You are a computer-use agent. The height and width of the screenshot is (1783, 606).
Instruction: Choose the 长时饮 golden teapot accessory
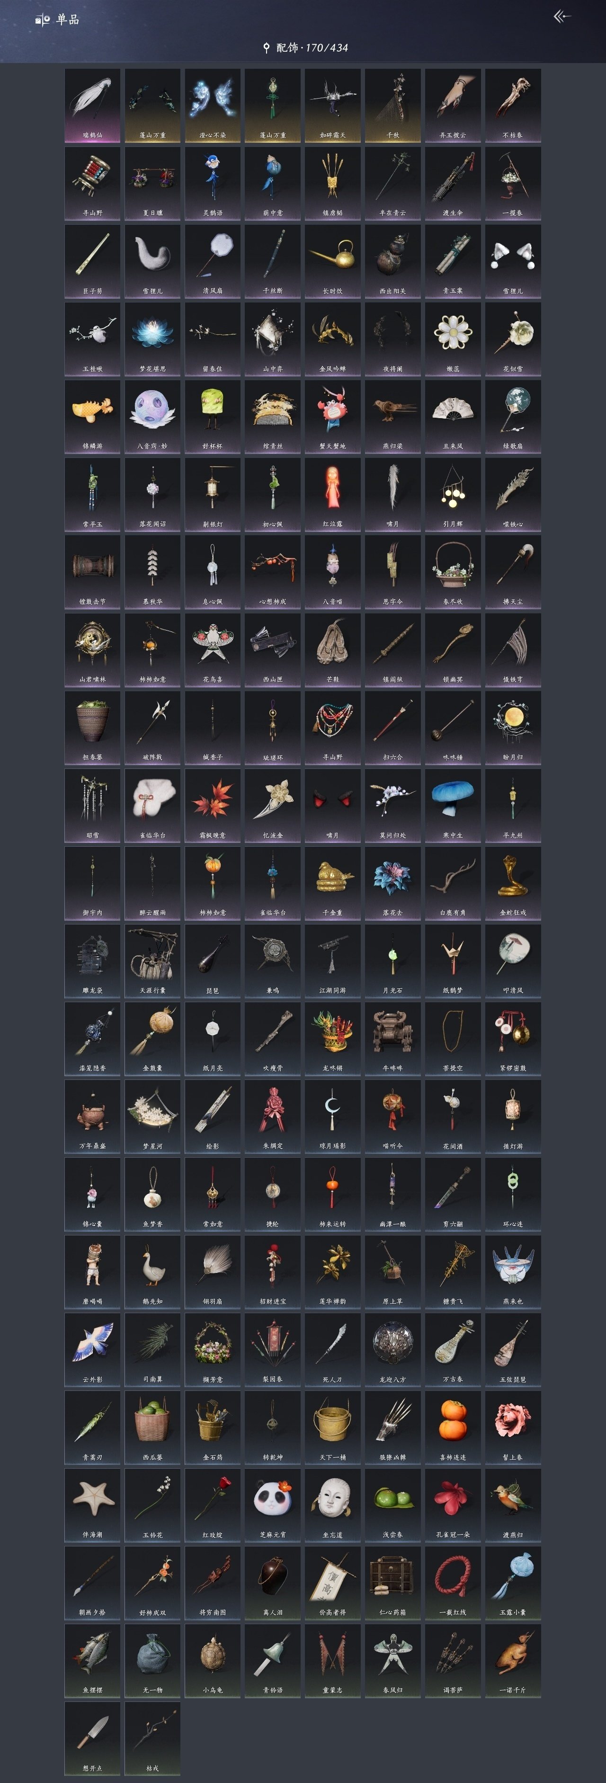coord(332,261)
